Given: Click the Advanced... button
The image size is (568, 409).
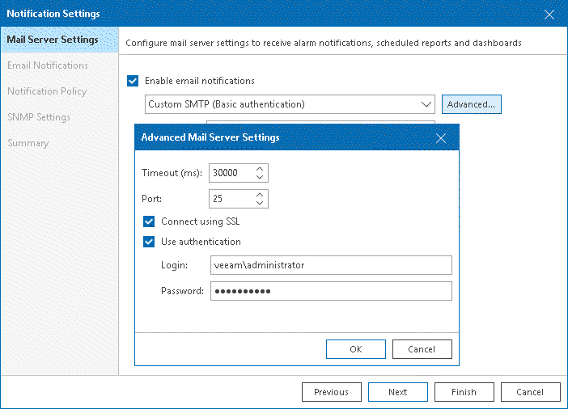Looking at the screenshot, I should pyautogui.click(x=472, y=104).
